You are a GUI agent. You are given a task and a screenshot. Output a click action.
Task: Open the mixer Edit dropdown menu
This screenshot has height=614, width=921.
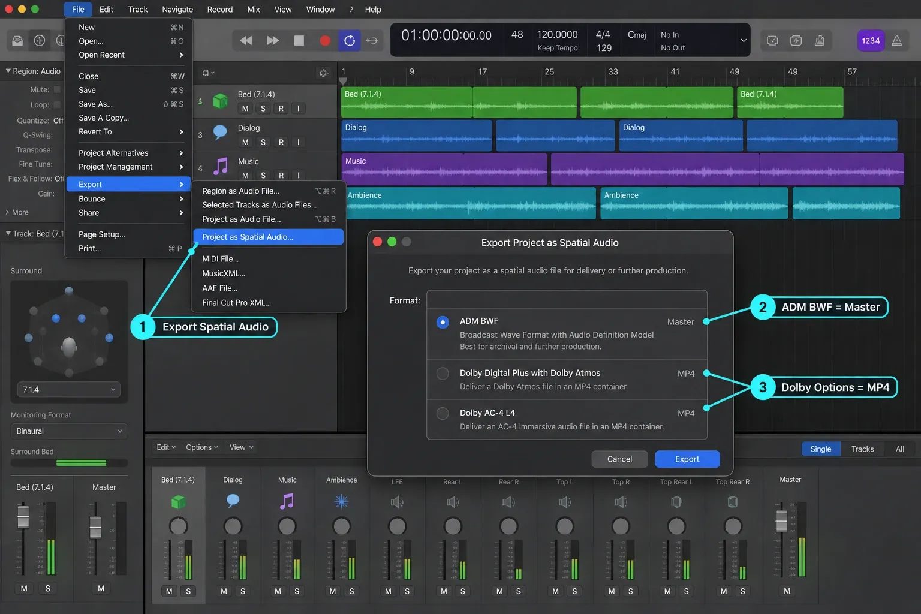tap(166, 447)
